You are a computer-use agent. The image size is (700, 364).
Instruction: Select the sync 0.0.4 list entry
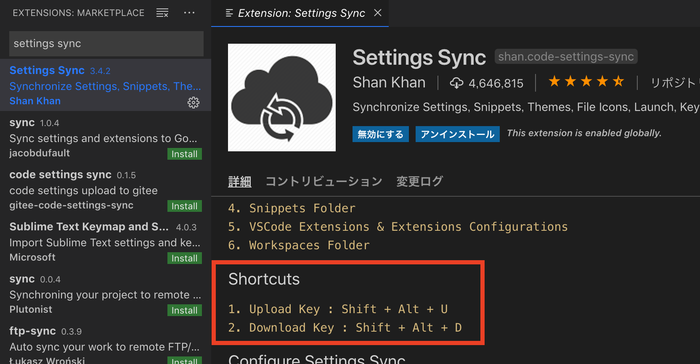[106, 293]
